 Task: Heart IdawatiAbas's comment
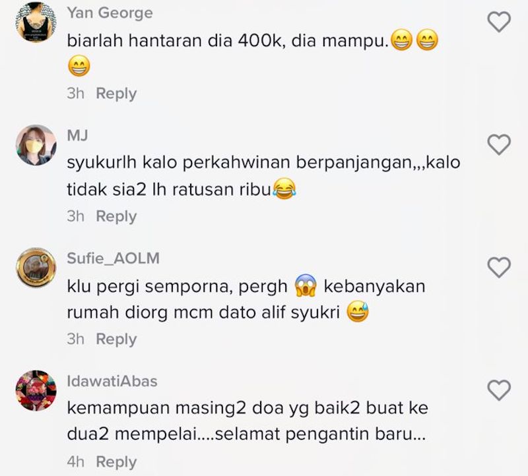coord(499,390)
